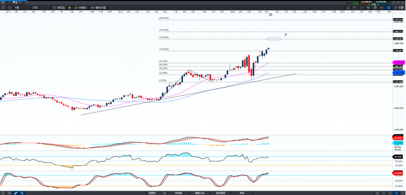The height and width of the screenshot is (195, 406).
Task: Click the sell price quote box
Action: tap(367, 3)
